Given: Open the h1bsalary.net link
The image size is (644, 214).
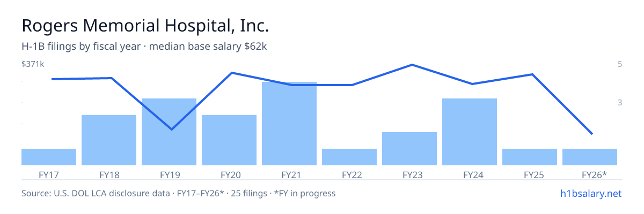Looking at the screenshot, I should click(x=590, y=193).
